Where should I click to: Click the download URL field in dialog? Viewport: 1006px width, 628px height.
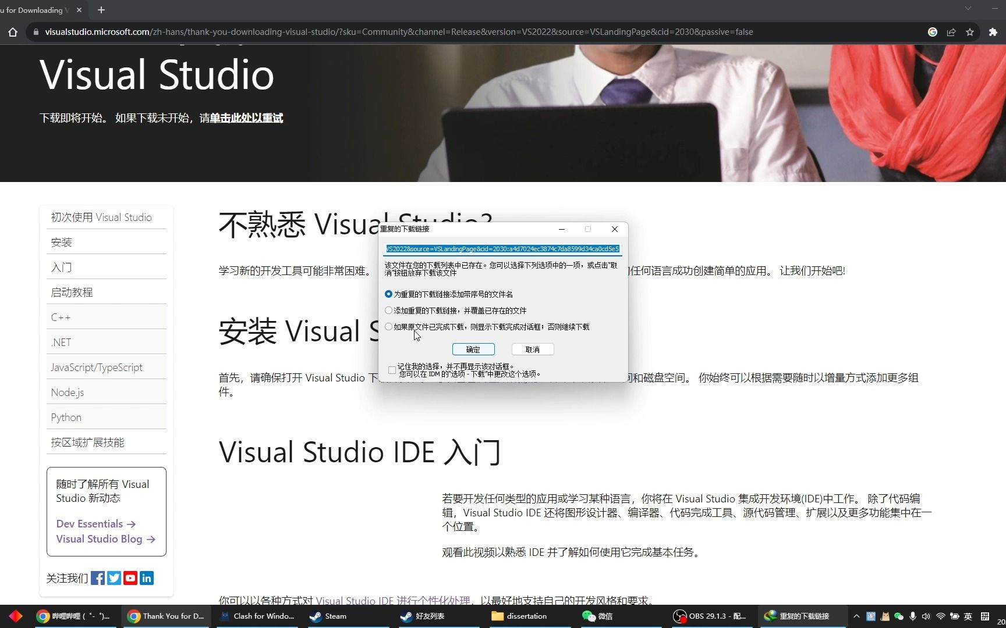point(502,249)
